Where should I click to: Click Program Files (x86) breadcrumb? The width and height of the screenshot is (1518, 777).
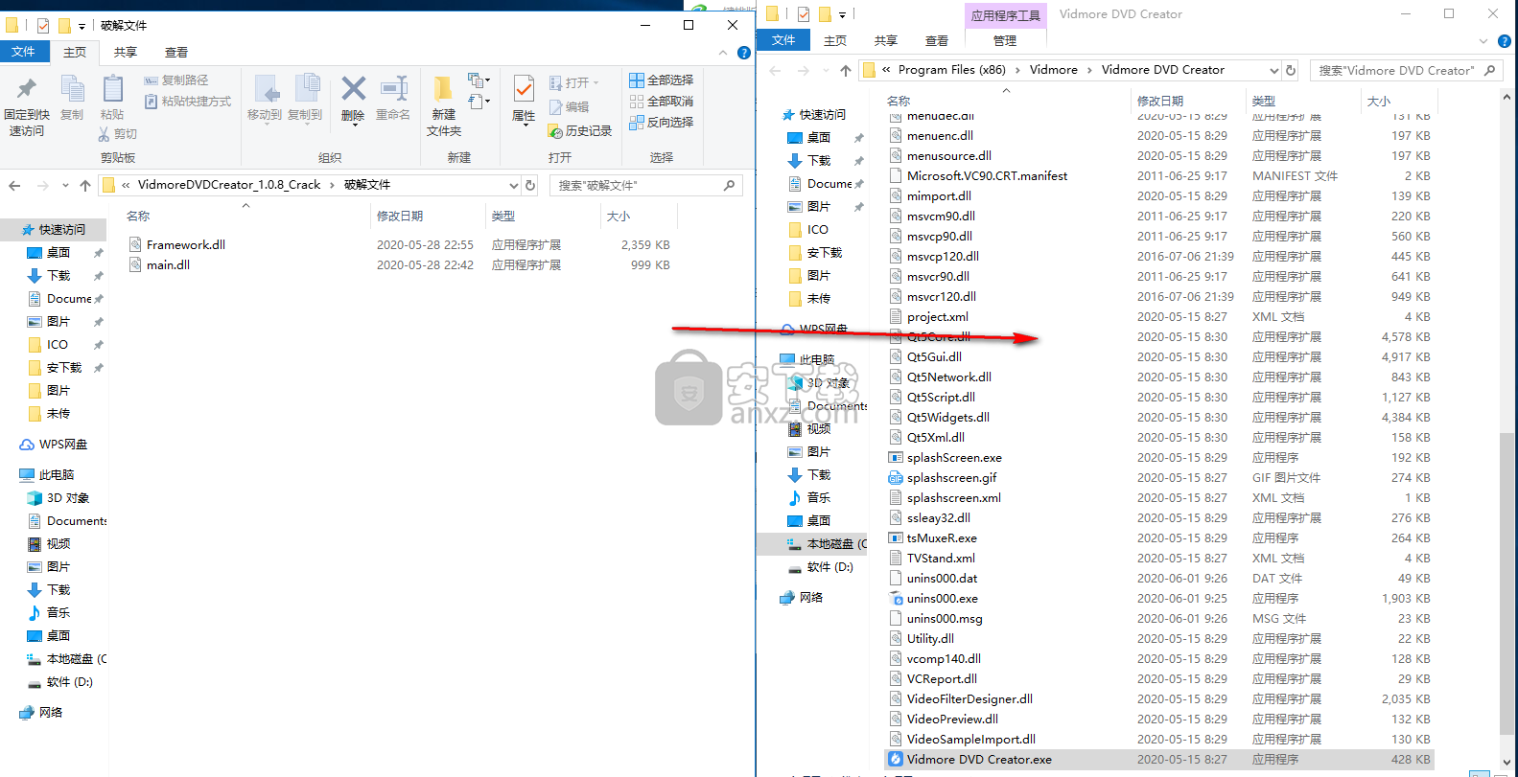[x=951, y=70]
